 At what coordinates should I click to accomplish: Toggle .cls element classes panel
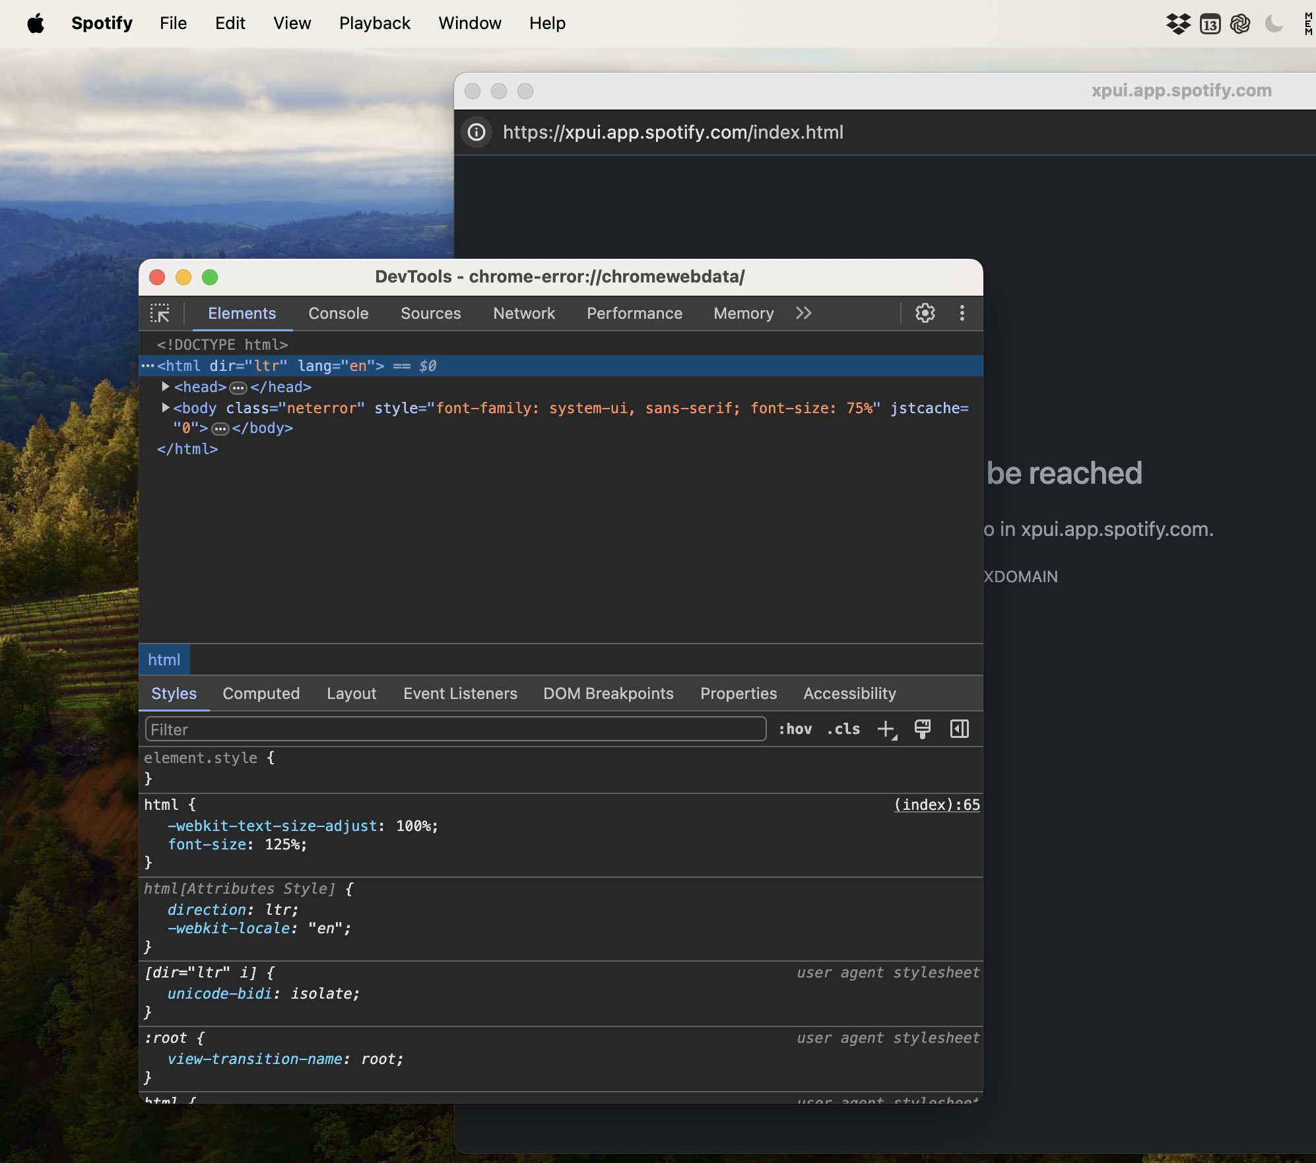click(x=843, y=729)
